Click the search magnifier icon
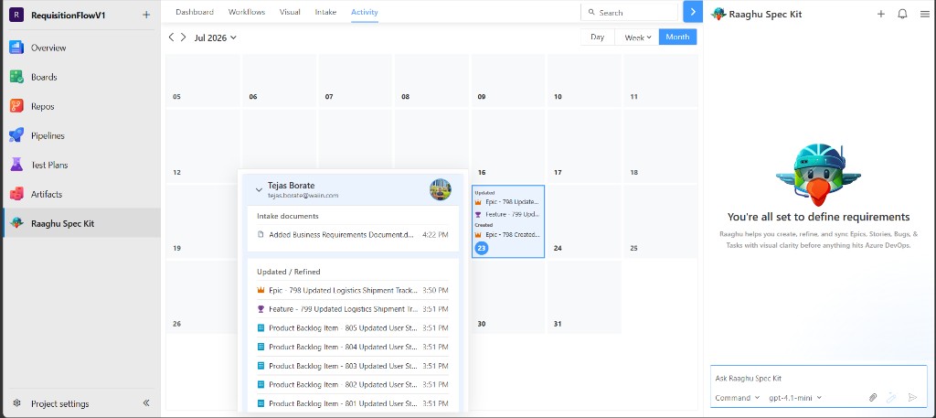Viewport: 936px width, 418px height. tap(591, 12)
